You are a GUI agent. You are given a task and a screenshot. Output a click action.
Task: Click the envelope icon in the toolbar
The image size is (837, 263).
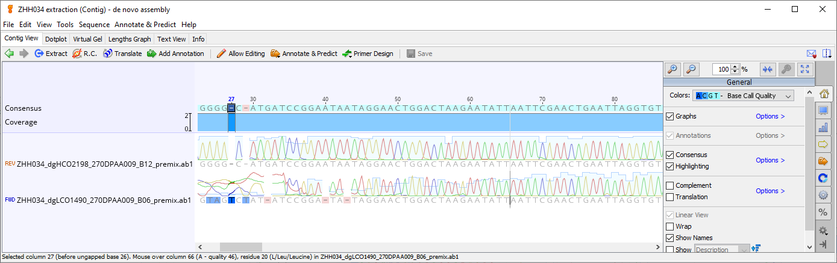click(x=812, y=54)
